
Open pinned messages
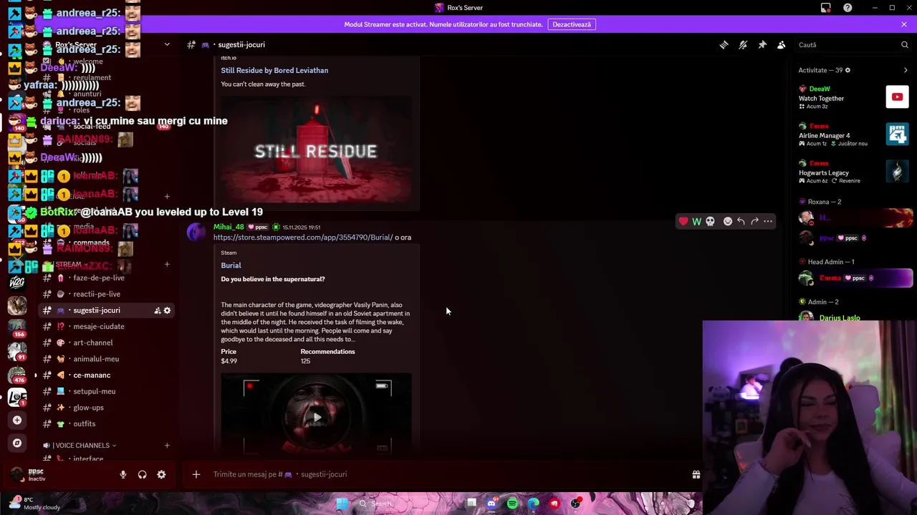(x=762, y=44)
